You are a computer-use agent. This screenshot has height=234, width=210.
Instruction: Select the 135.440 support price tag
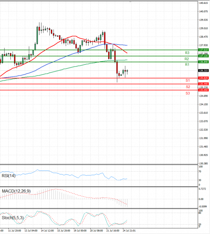[x=203, y=84]
